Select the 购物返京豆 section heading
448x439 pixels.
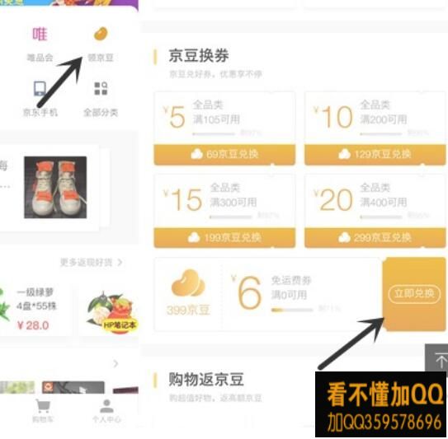point(206,380)
